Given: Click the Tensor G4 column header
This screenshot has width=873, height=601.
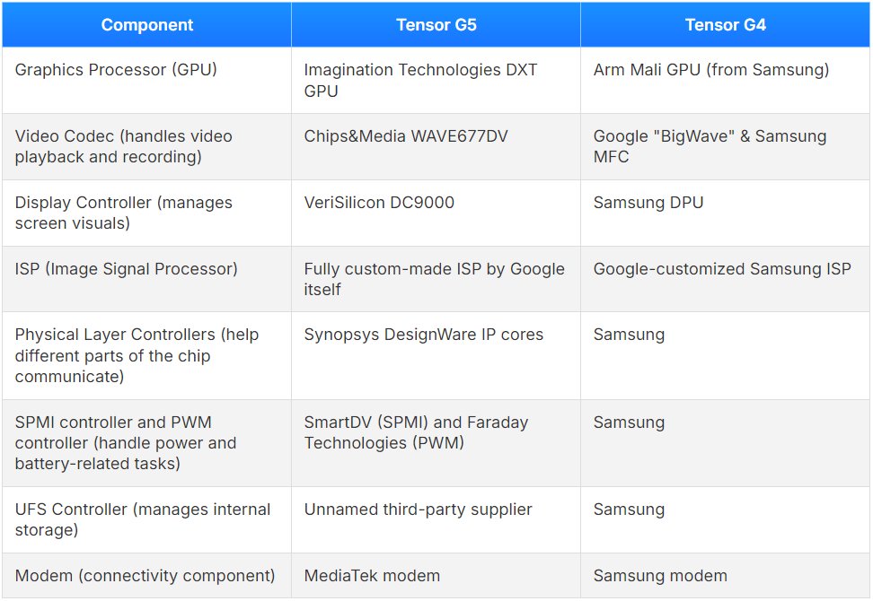Looking at the screenshot, I should [725, 25].
